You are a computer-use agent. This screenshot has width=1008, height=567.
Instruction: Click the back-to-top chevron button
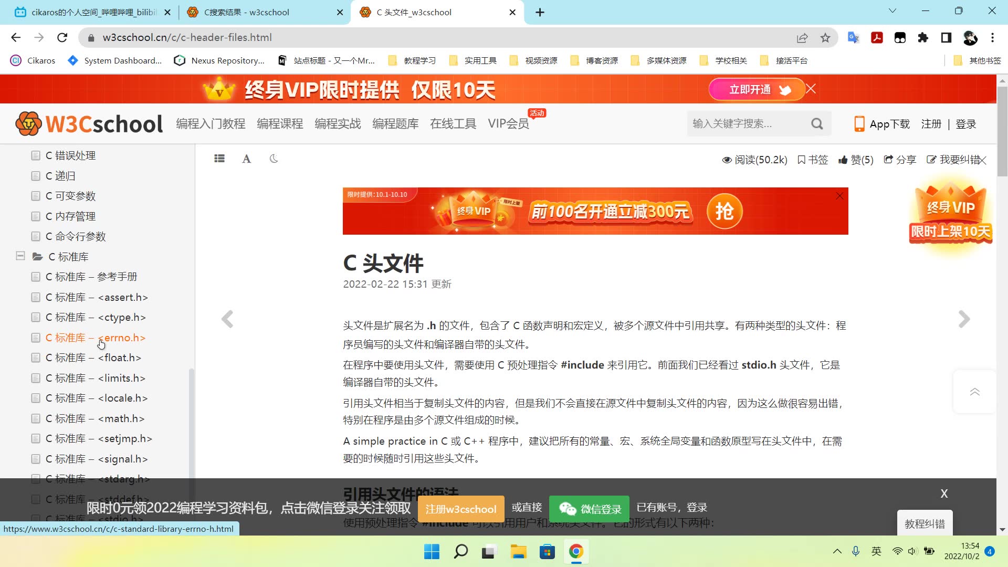click(974, 392)
